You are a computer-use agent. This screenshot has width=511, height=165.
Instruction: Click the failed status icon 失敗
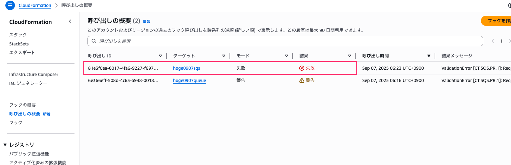click(x=302, y=68)
